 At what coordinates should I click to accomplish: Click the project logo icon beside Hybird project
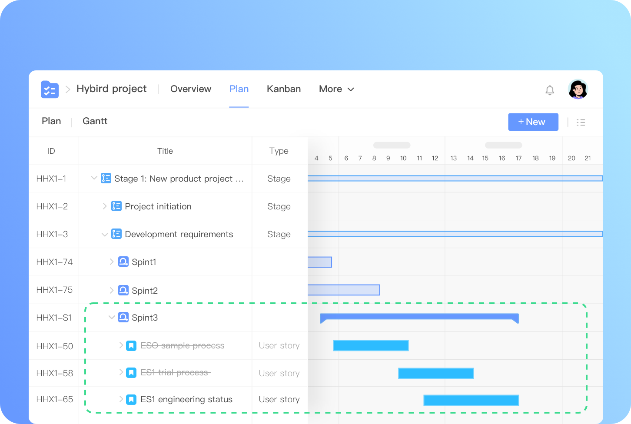[49, 89]
